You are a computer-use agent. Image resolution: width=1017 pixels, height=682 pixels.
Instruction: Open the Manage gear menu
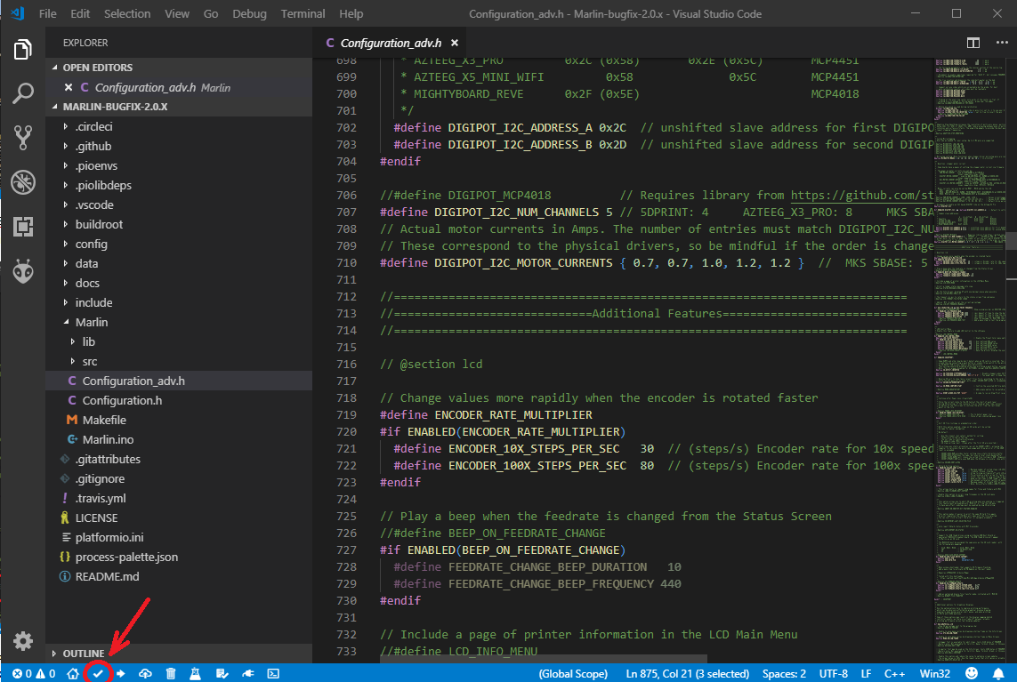(x=23, y=640)
